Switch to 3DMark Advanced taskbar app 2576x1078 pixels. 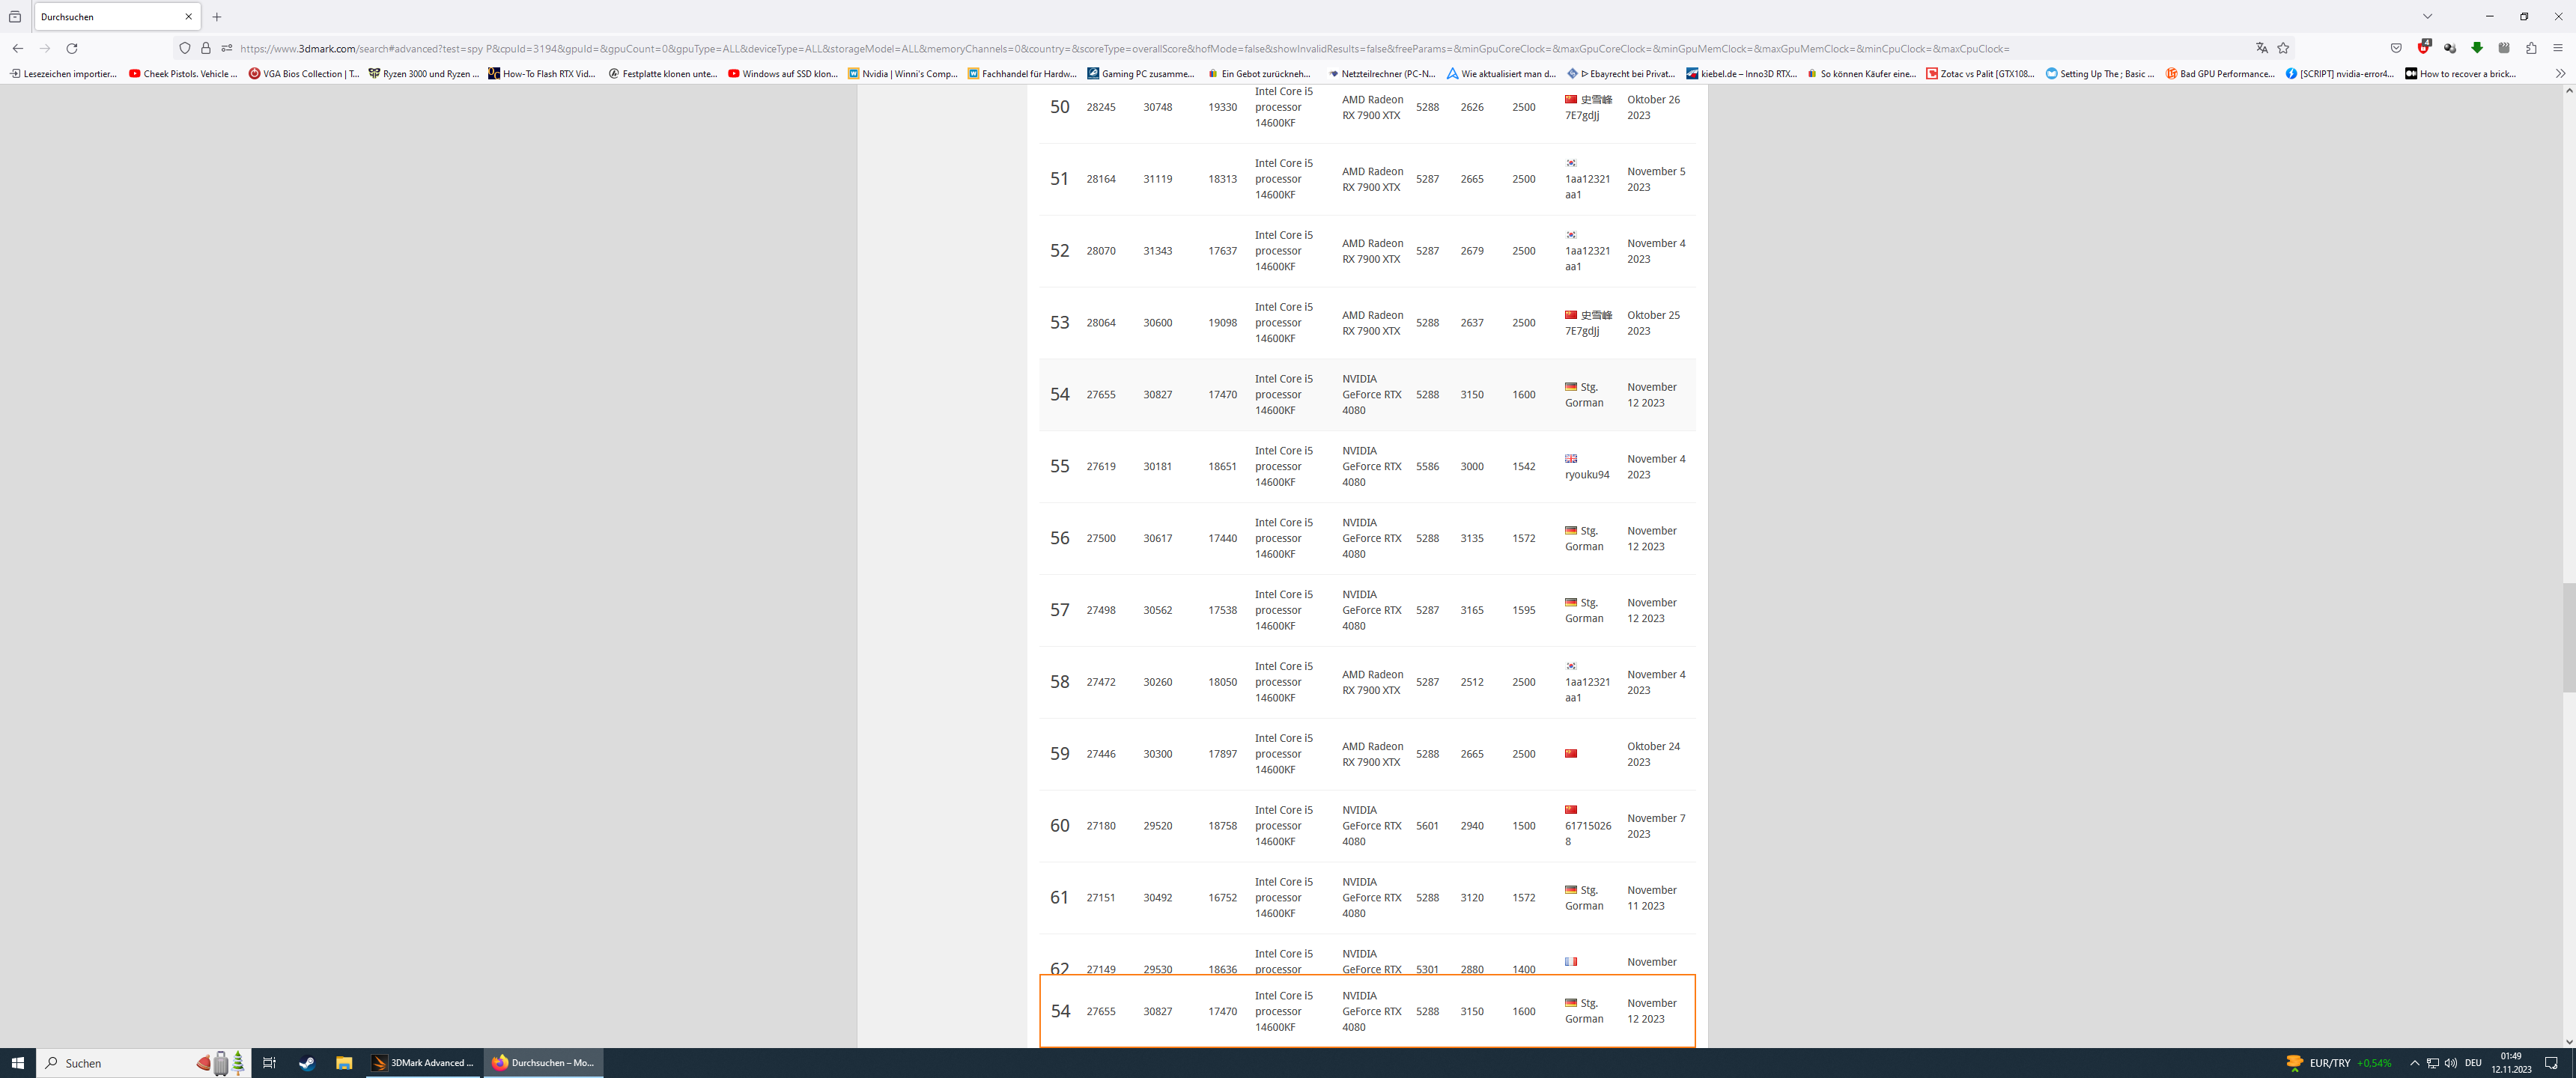click(423, 1063)
